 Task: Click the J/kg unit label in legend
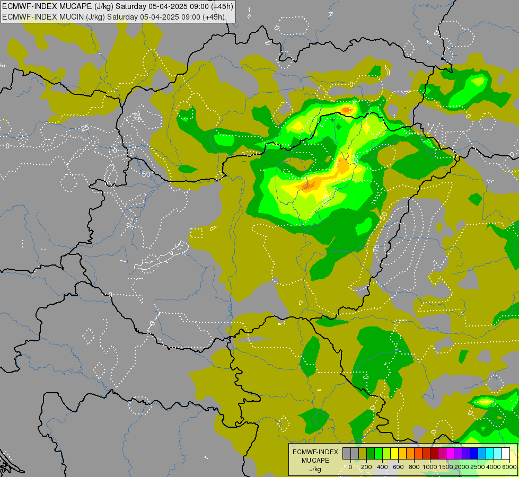tap(315, 469)
